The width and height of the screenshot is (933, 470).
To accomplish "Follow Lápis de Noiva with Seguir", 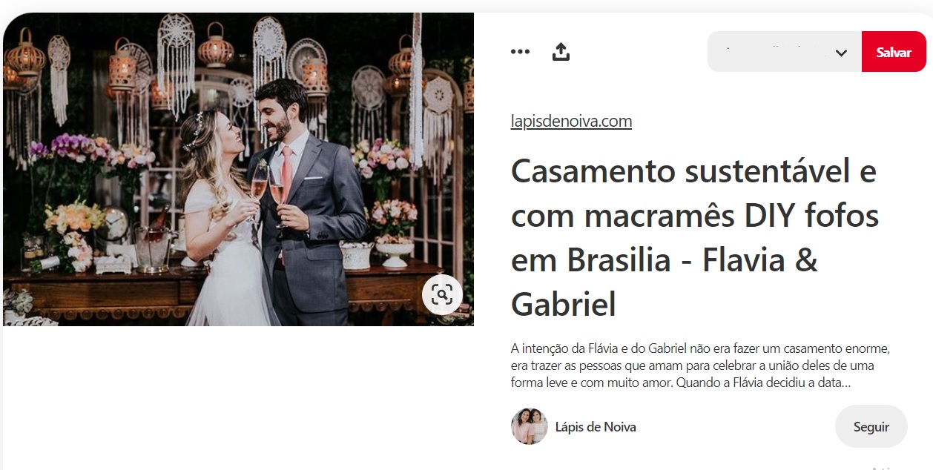I will click(871, 426).
